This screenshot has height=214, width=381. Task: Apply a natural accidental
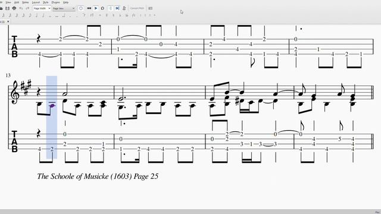pos(113,15)
